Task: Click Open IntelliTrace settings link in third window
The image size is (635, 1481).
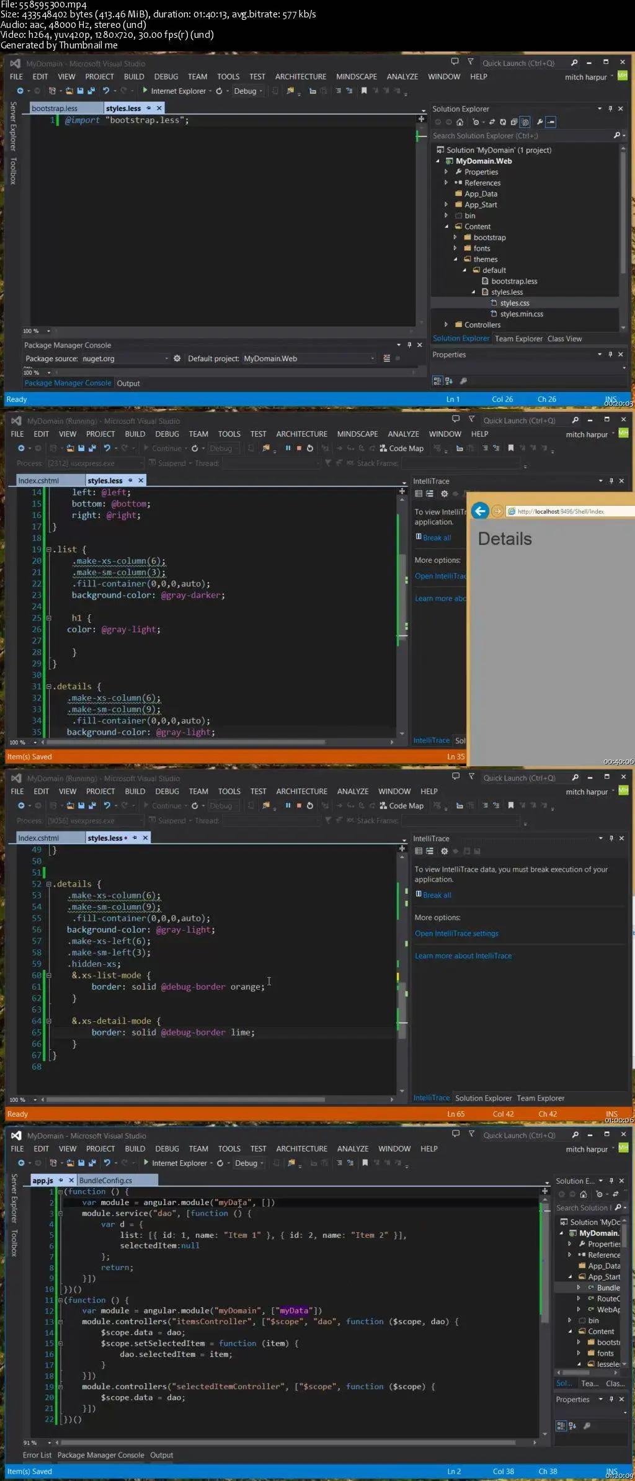Action: click(x=456, y=934)
